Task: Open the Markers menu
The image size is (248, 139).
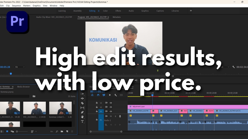Action: coord(27,6)
